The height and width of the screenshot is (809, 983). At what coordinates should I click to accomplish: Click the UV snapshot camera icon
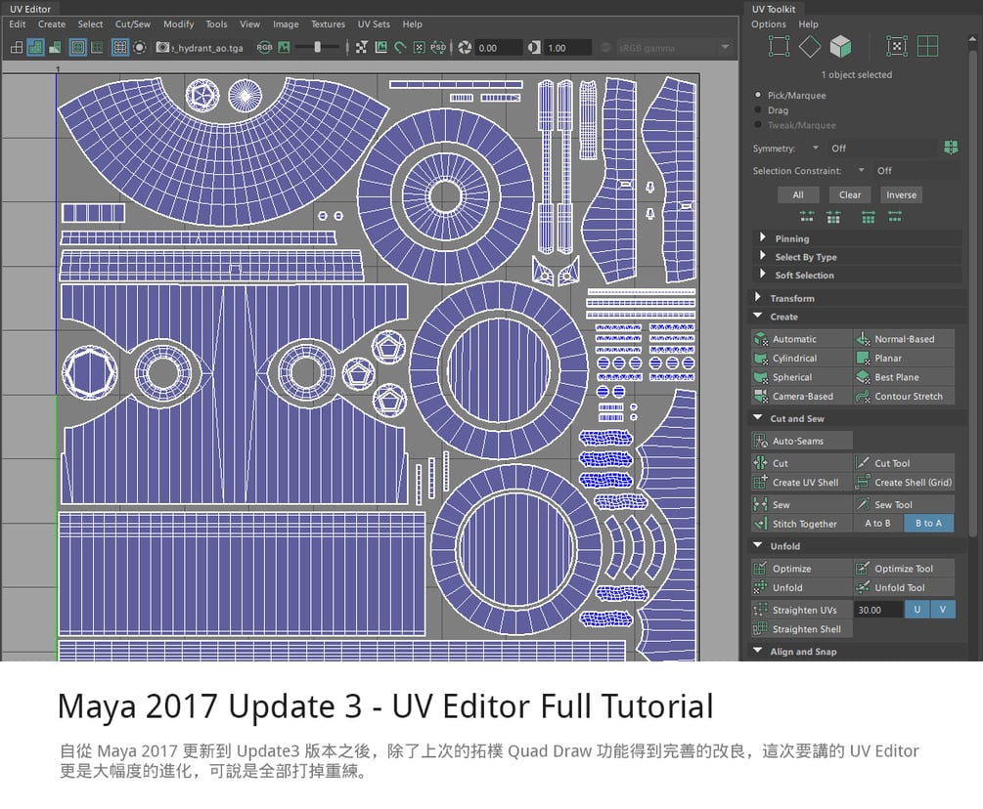coord(162,48)
